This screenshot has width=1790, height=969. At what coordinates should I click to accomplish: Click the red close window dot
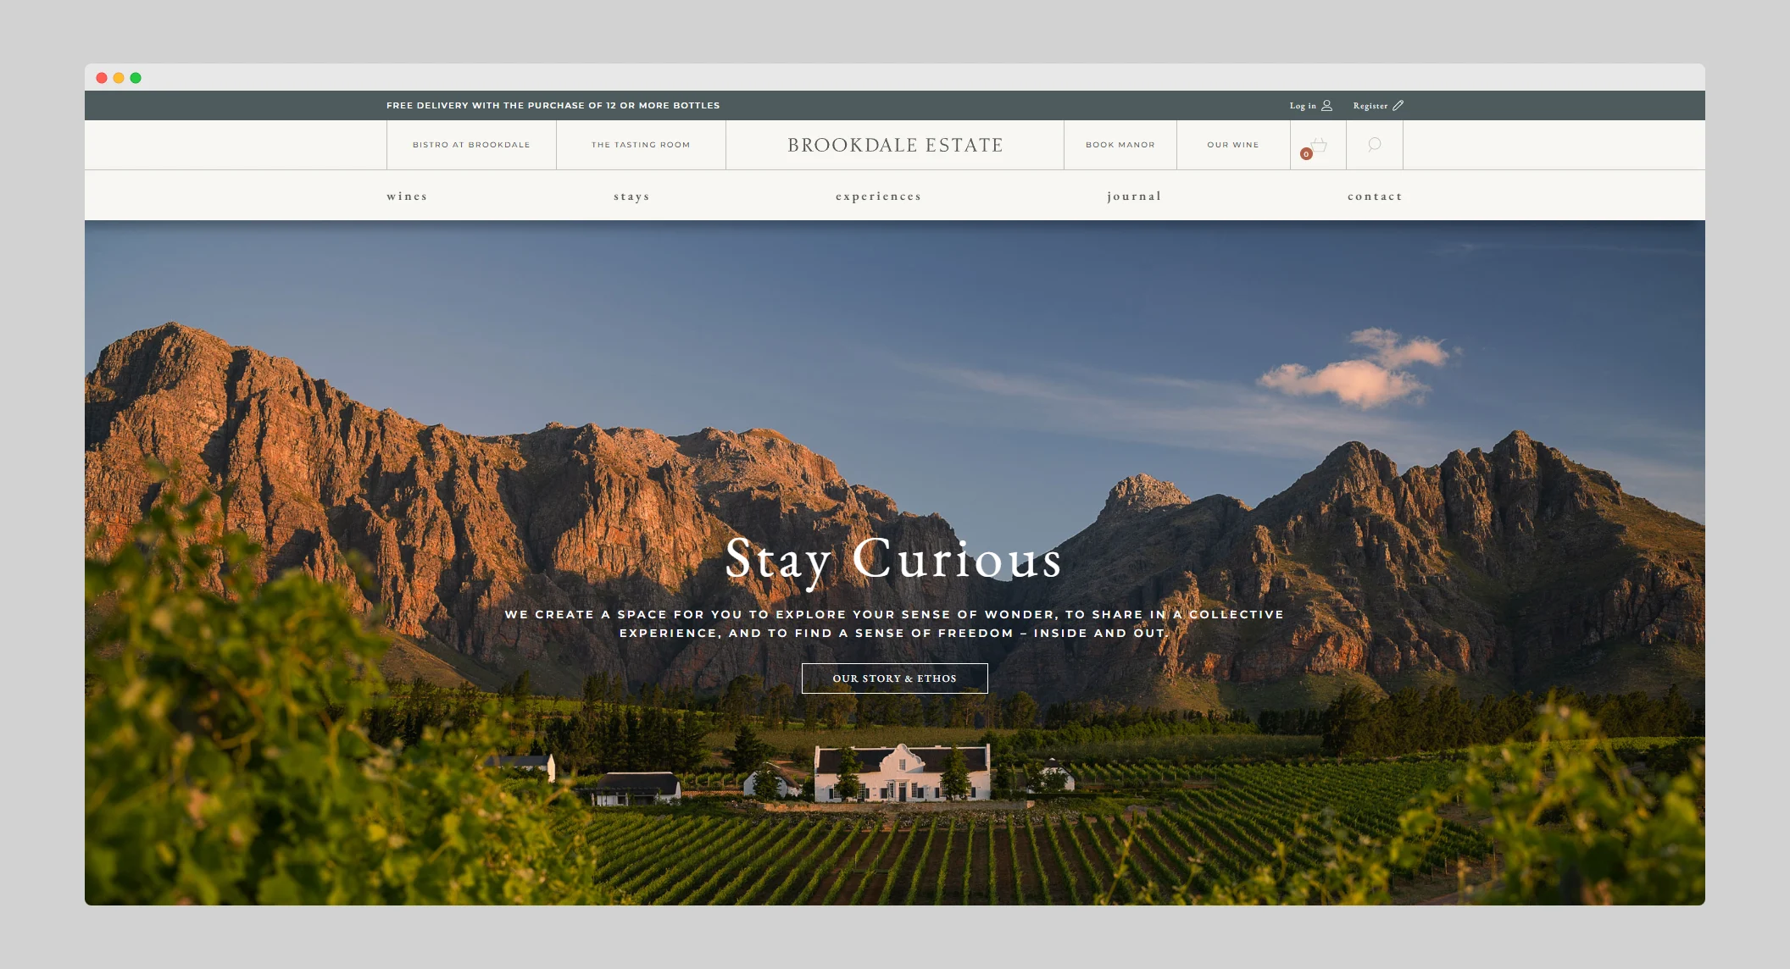(102, 78)
